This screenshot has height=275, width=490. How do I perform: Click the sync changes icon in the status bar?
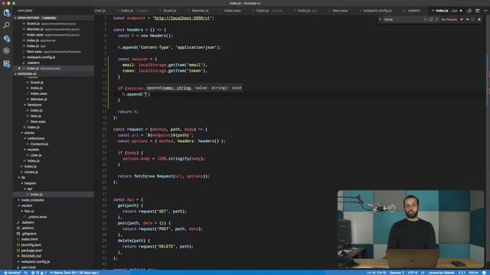coord(26,273)
